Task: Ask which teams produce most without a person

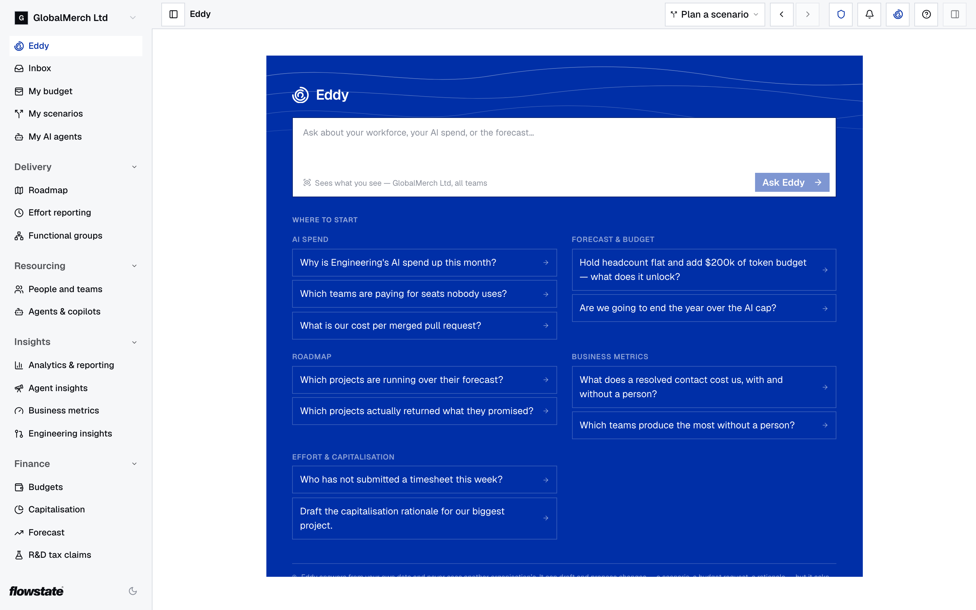Action: coord(704,425)
